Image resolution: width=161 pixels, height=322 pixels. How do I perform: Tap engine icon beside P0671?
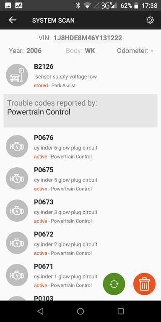point(17,275)
